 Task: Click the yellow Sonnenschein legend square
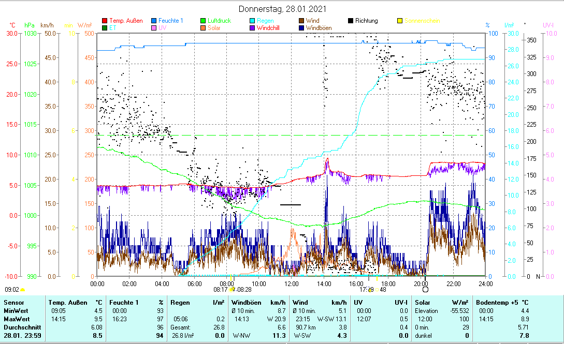pyautogui.click(x=400, y=21)
